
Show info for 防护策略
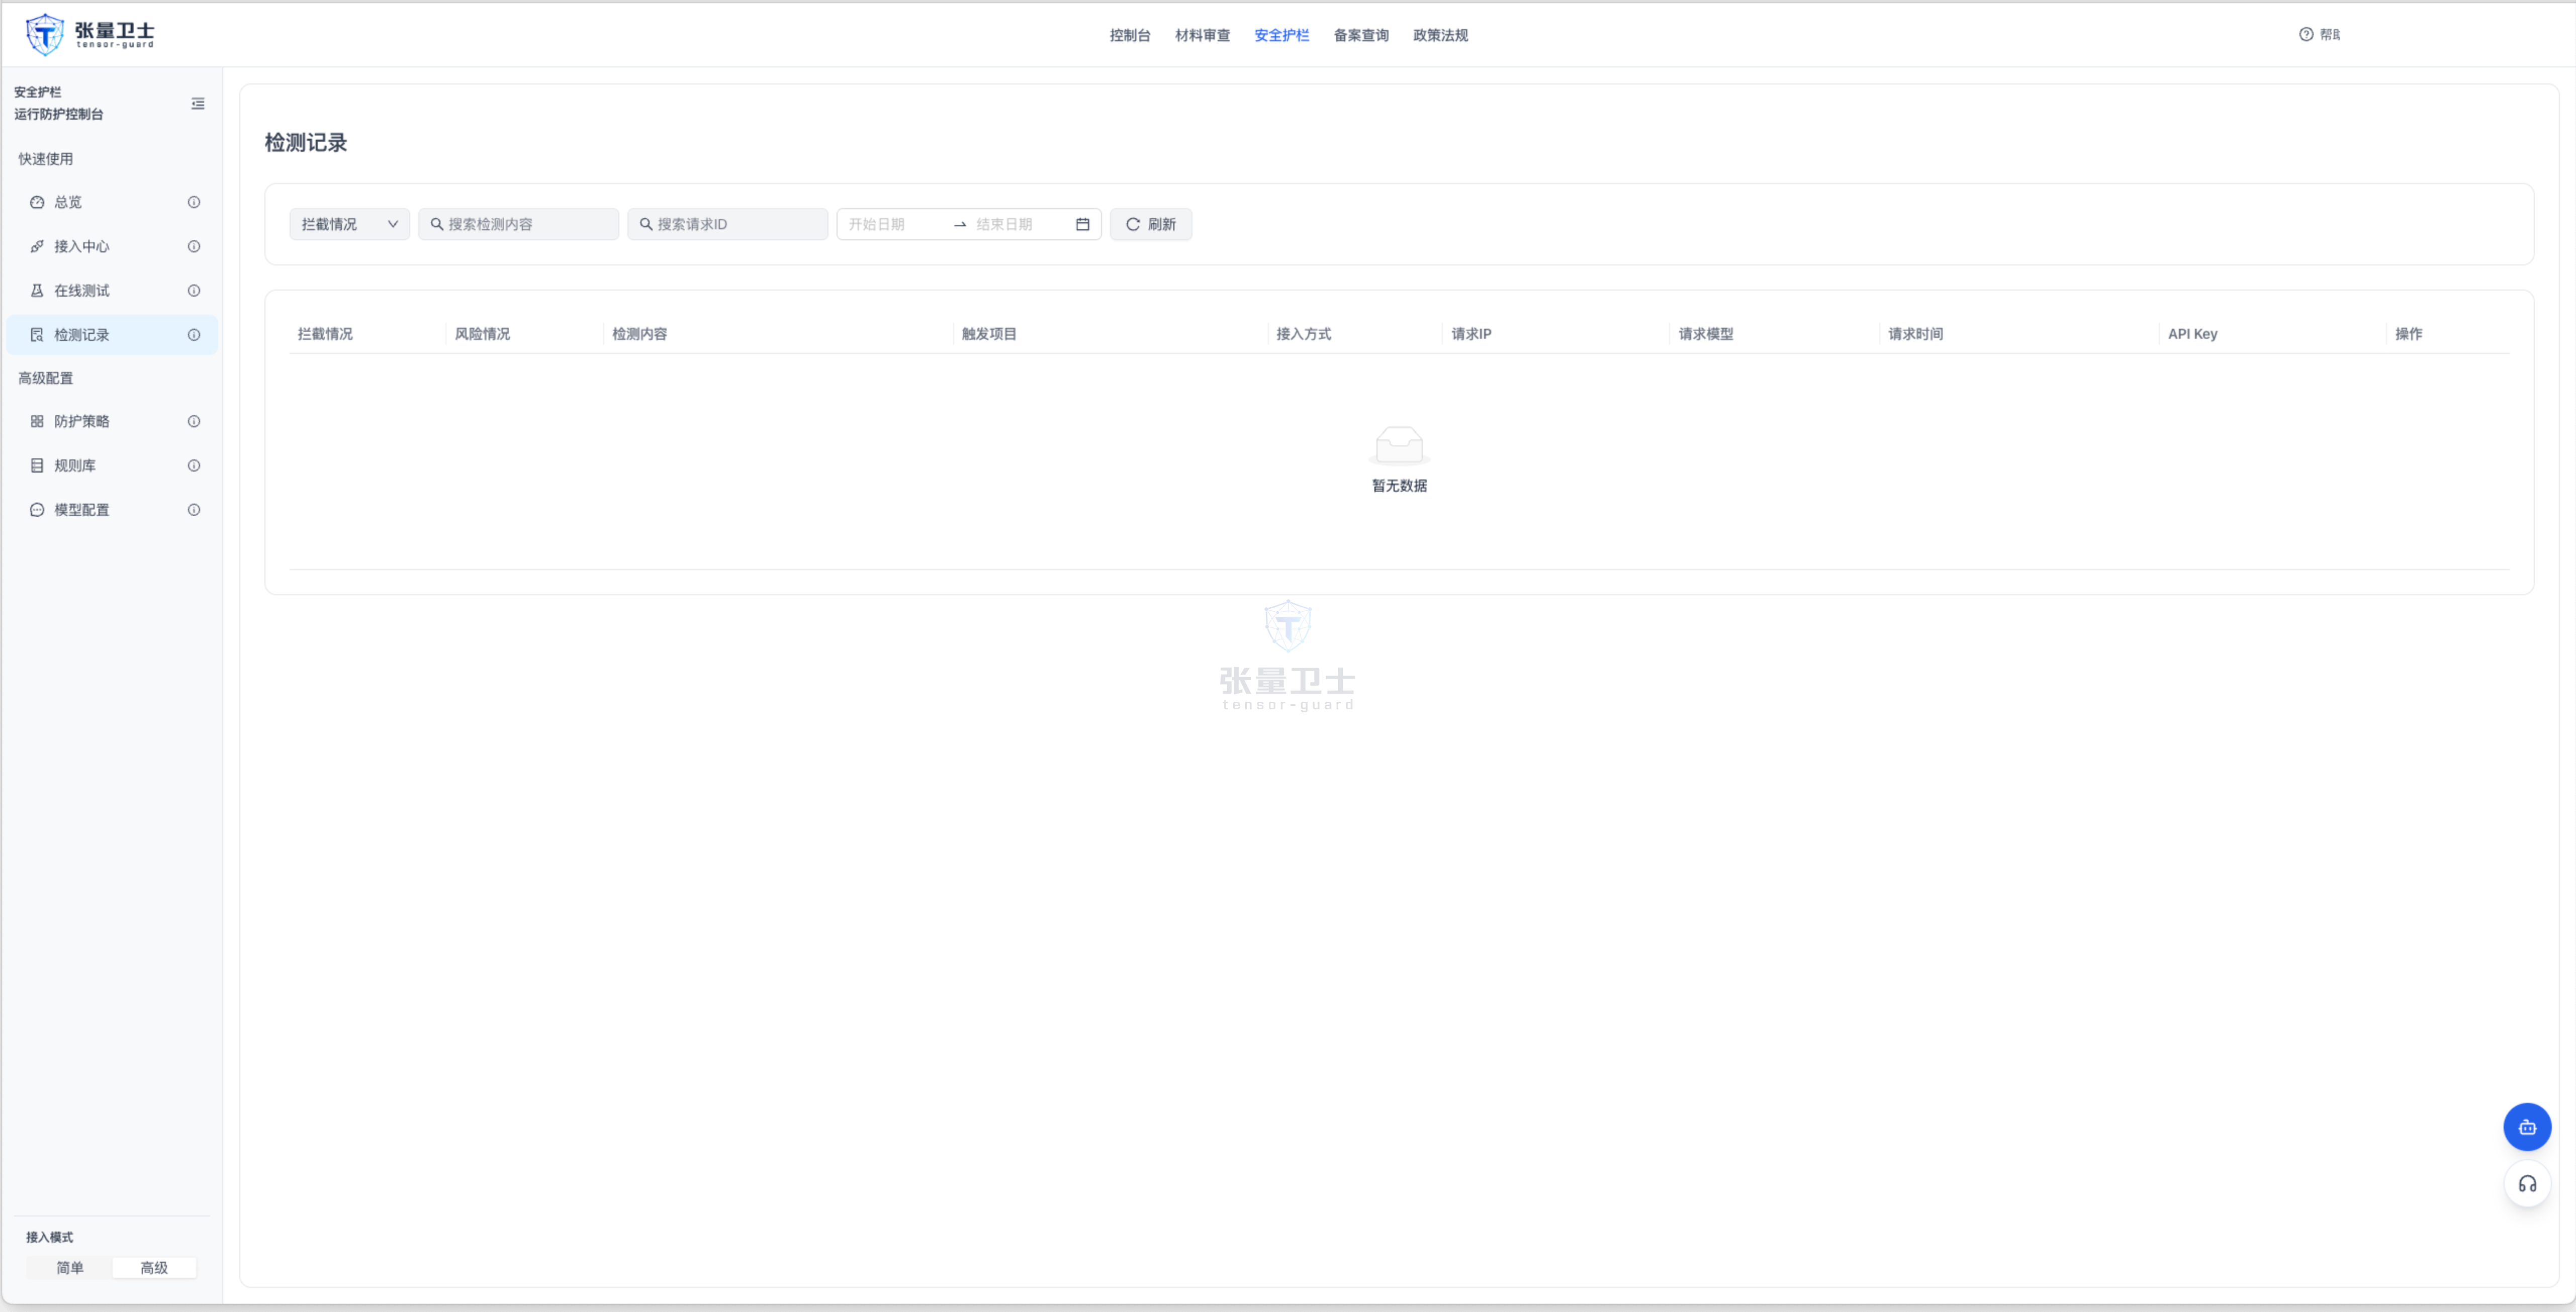[194, 421]
